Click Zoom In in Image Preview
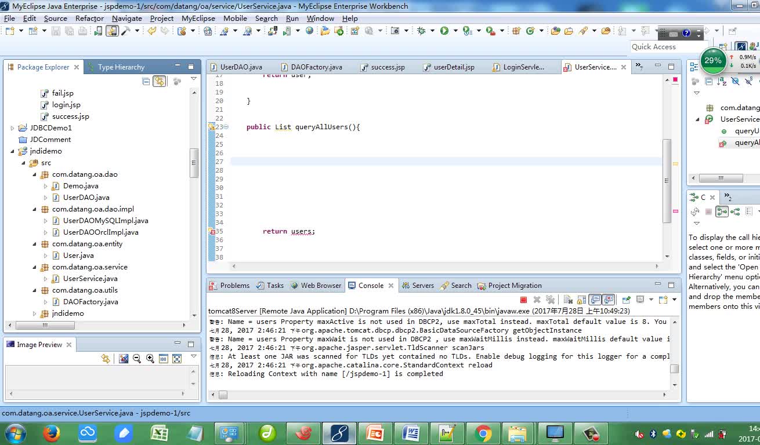Screen dimensions: 760x445 (x=150, y=359)
